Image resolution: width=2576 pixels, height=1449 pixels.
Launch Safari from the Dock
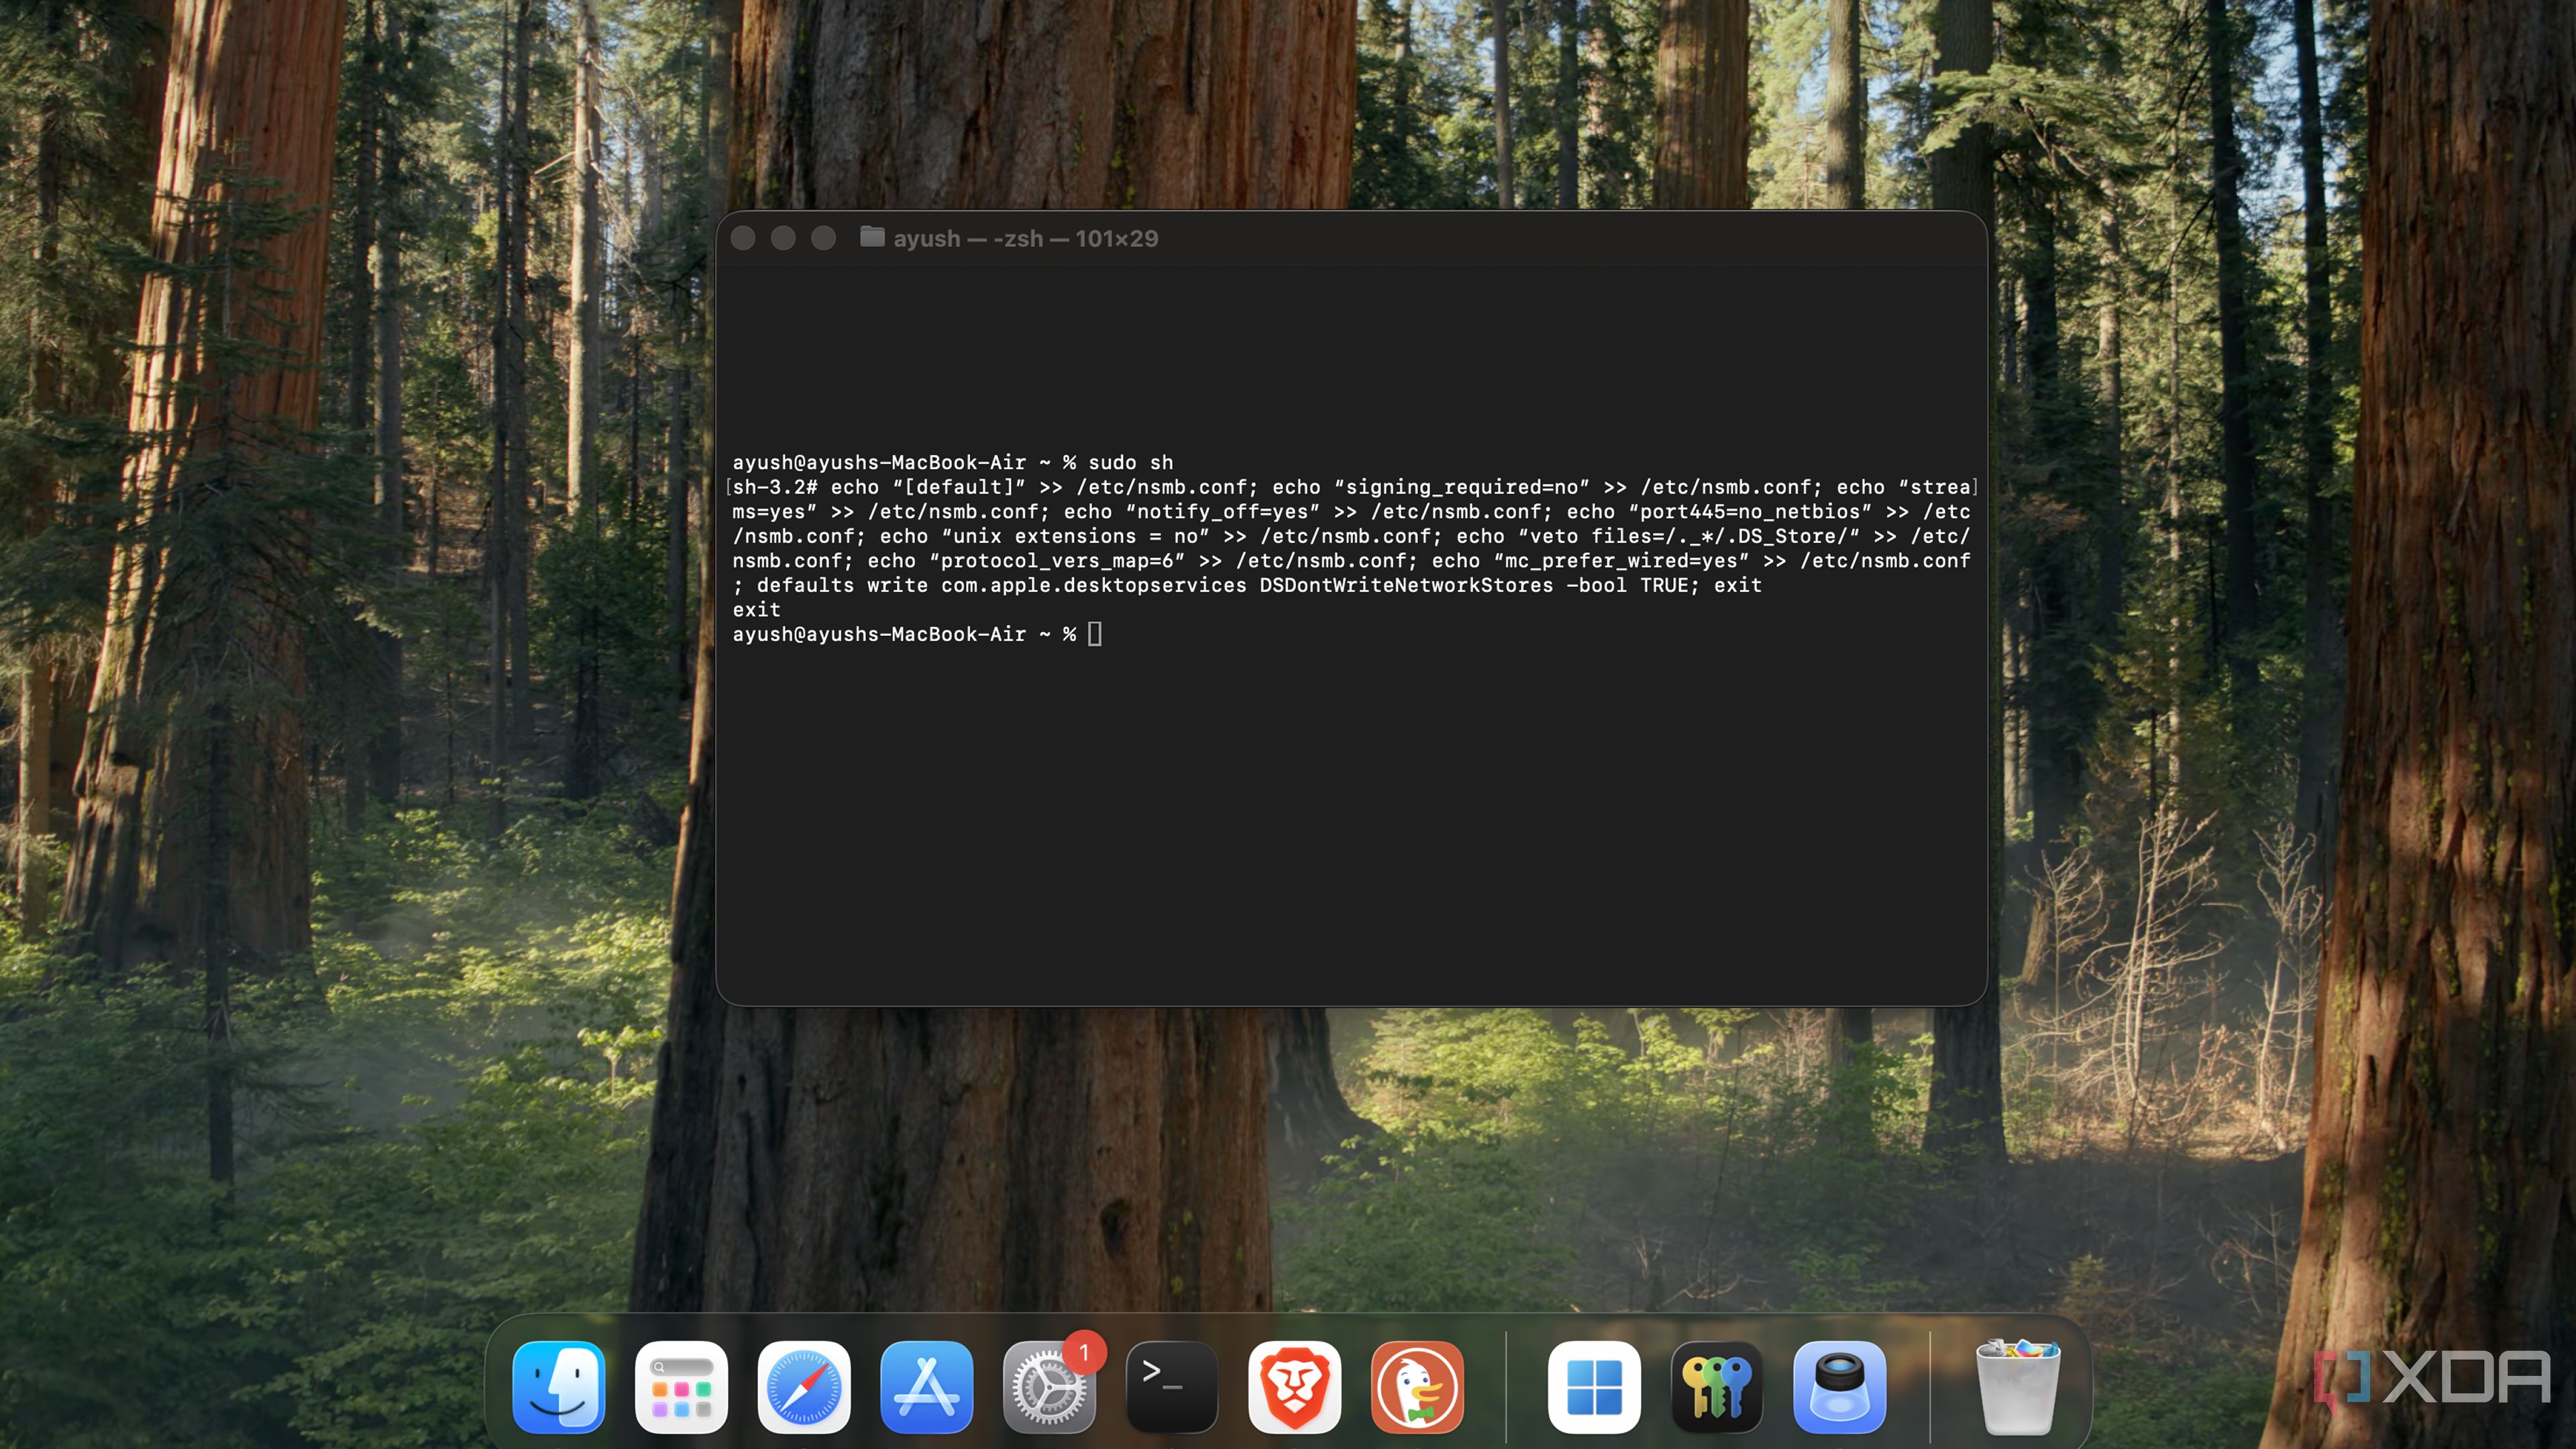804,1387
